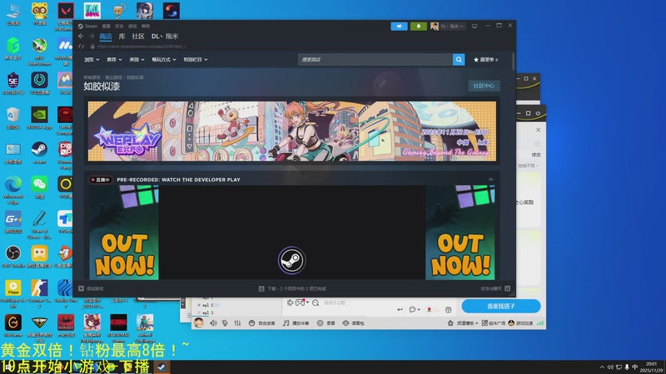The height and width of the screenshot is (374, 666).
Task: Open the 游戏 games menu
Action: point(132,27)
